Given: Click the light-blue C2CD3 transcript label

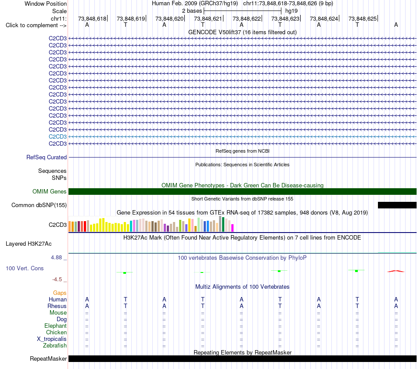Looking at the screenshot, I should (58, 136).
